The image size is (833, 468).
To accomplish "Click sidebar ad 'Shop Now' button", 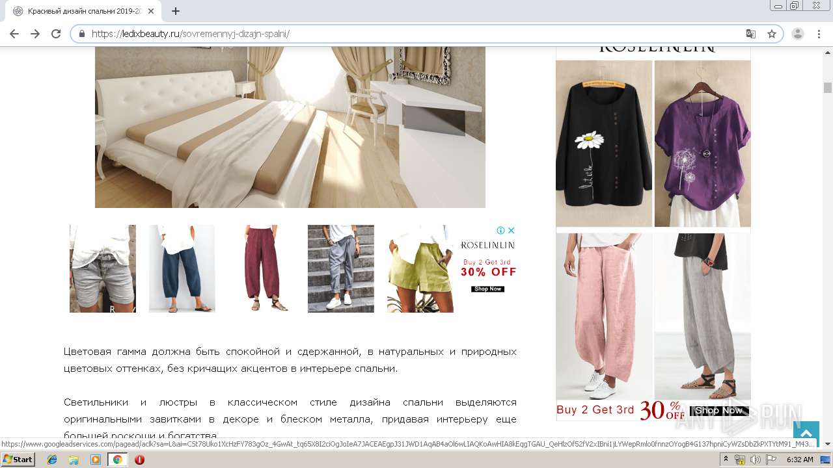I will [719, 410].
